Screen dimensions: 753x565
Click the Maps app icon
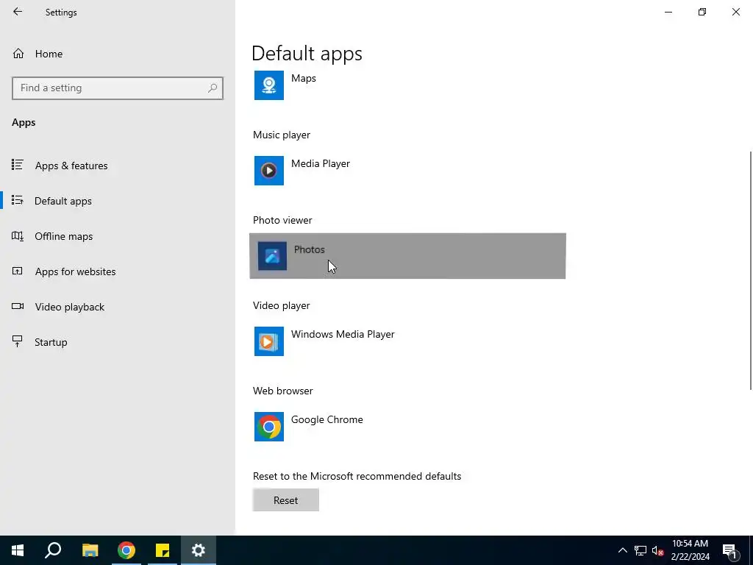click(269, 85)
